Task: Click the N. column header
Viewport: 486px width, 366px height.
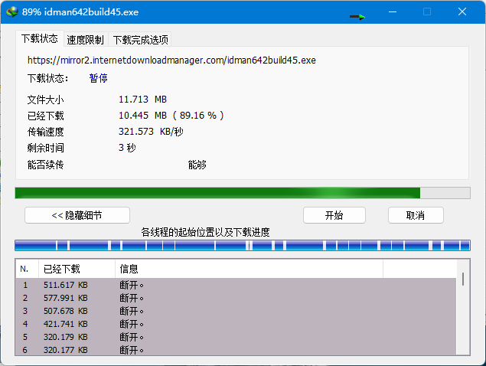Action: pyautogui.click(x=27, y=269)
